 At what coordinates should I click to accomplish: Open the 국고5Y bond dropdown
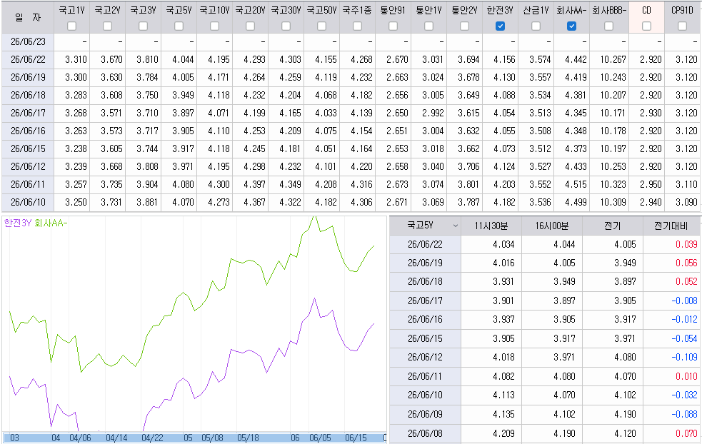[456, 226]
